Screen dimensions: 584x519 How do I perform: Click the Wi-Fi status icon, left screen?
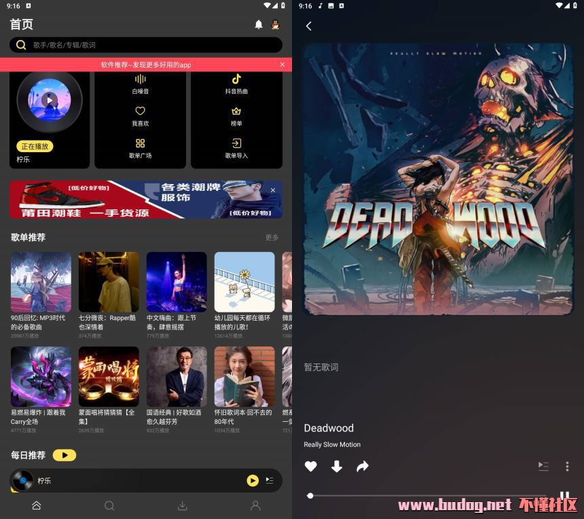coord(267,5)
